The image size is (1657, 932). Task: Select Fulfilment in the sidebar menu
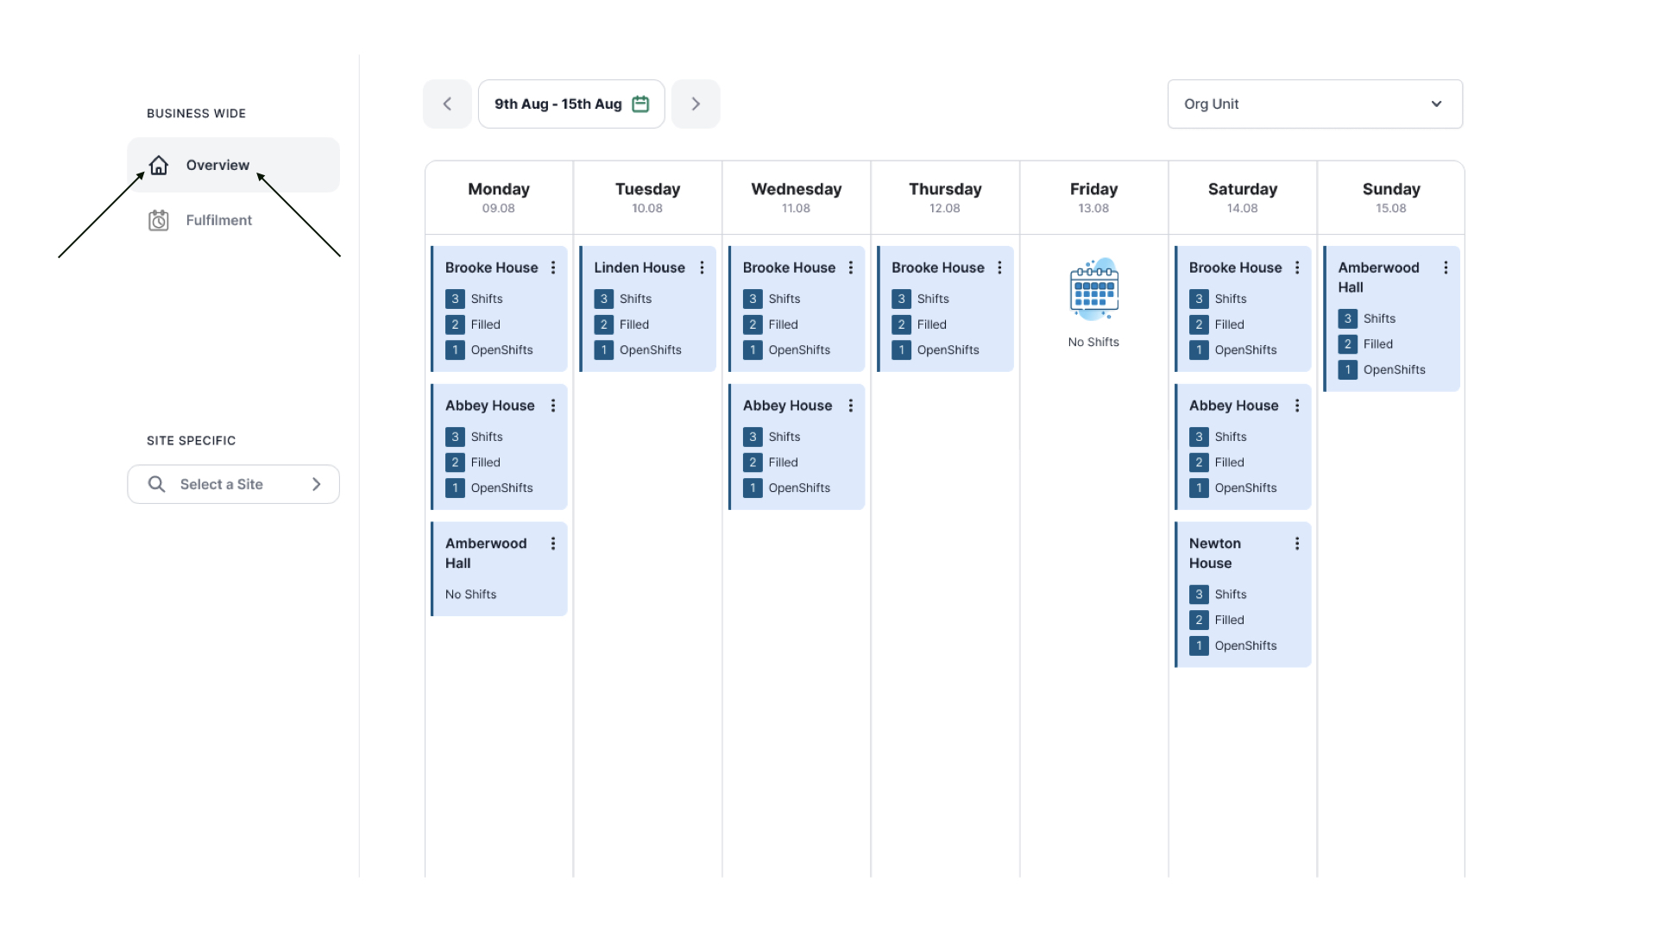point(219,220)
